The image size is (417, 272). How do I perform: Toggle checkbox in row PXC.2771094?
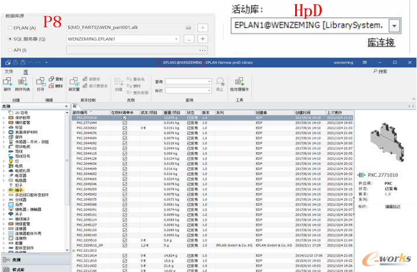(x=125, y=123)
